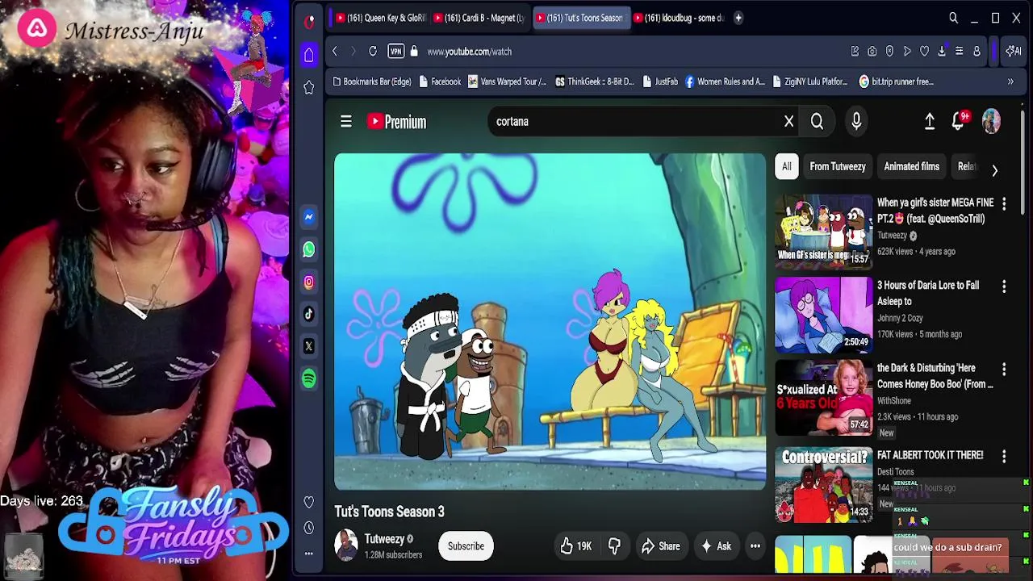This screenshot has height=581, width=1033.
Task: Open the ZigiNY Lulu Platform bookmark
Action: click(809, 82)
